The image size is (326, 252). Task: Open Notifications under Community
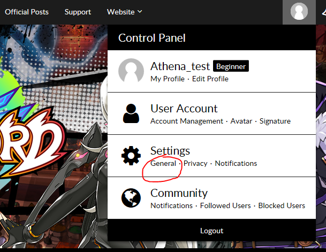click(x=171, y=205)
